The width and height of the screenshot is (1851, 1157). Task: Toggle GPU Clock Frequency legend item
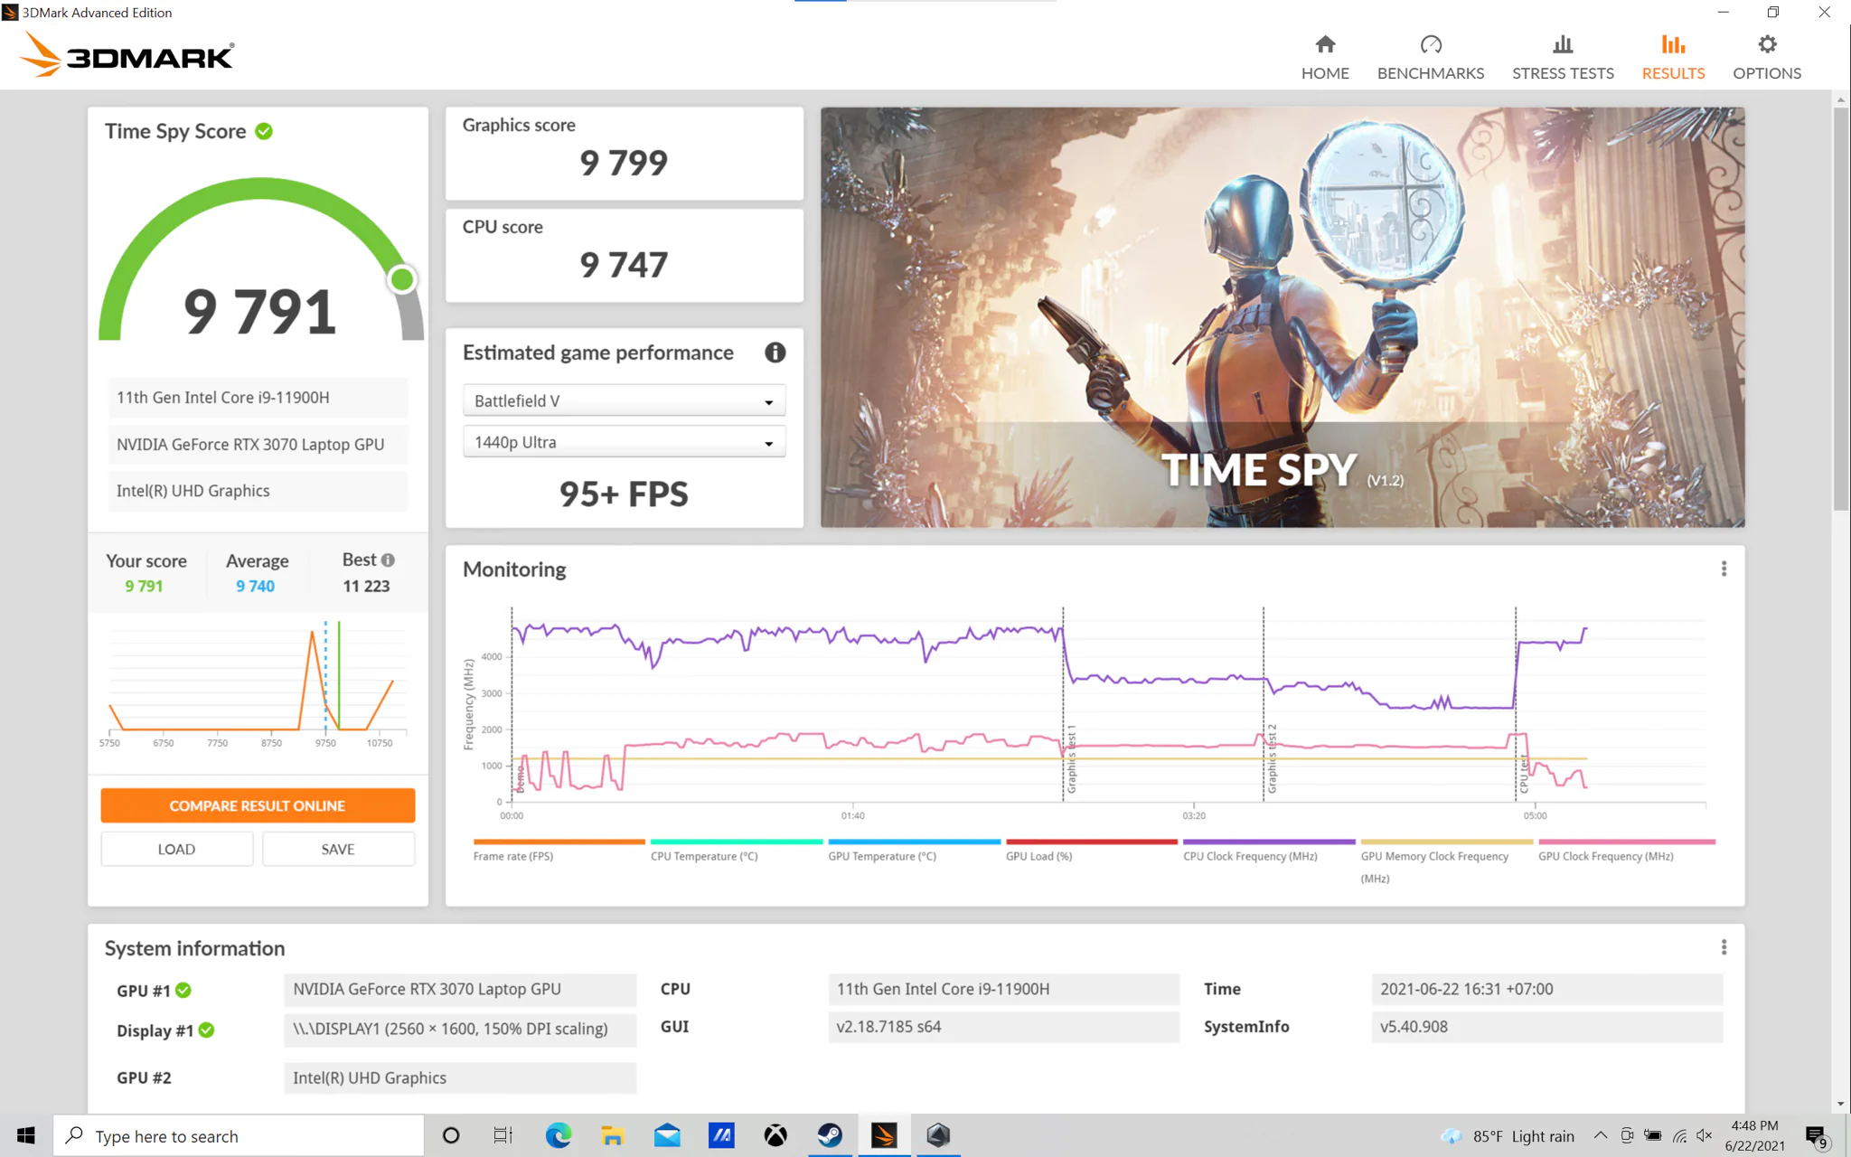point(1626,851)
